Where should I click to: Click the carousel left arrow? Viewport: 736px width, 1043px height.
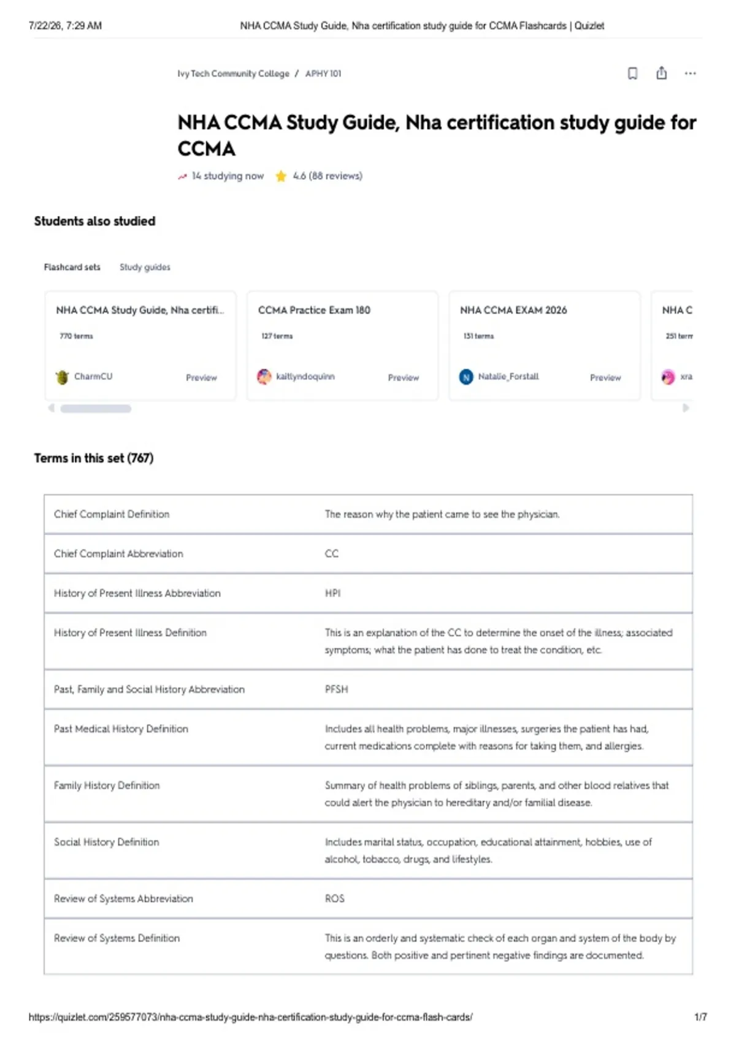[x=52, y=408]
